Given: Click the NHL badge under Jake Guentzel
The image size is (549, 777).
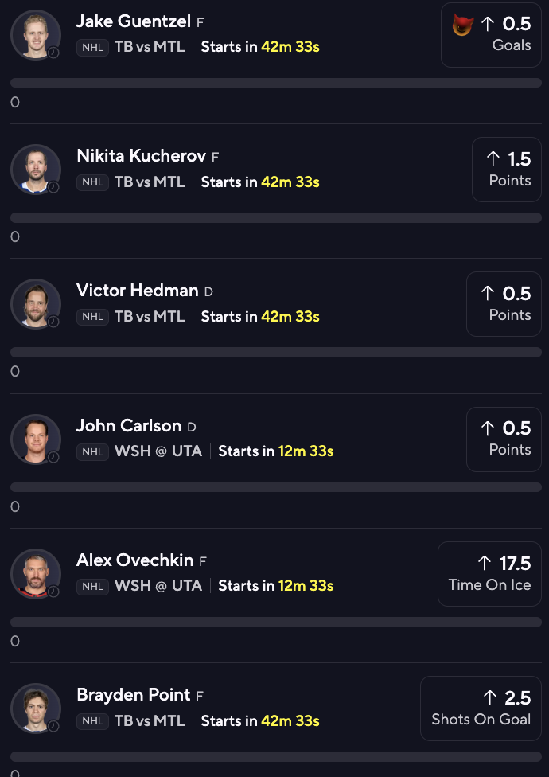Looking at the screenshot, I should pos(92,47).
